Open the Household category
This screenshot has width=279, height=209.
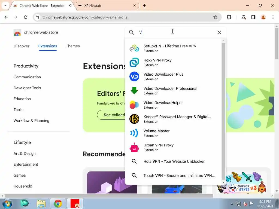23,186
